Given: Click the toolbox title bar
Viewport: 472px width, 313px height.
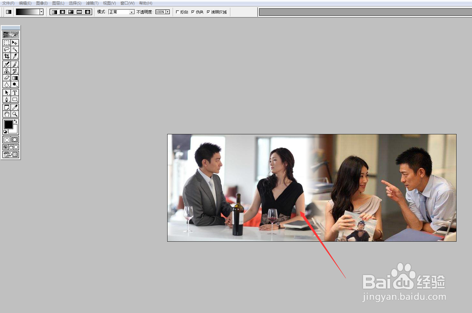Looking at the screenshot, I should point(11,28).
